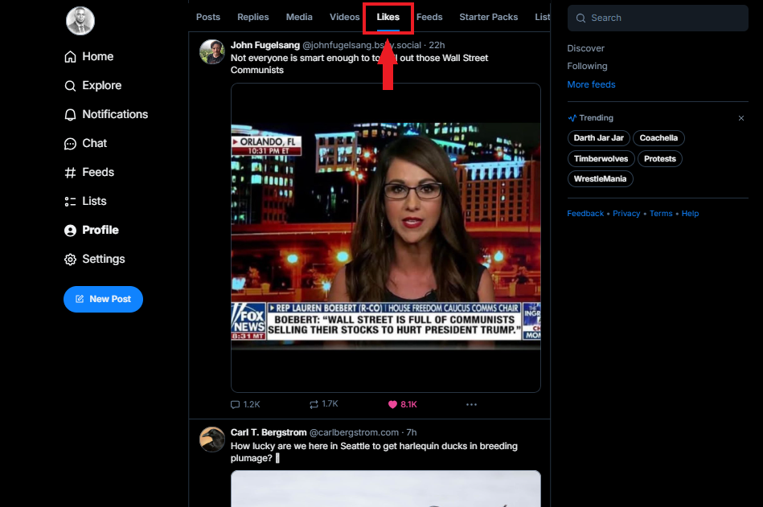The width and height of the screenshot is (763, 507).
Task: Click the Home house icon
Action: click(70, 57)
